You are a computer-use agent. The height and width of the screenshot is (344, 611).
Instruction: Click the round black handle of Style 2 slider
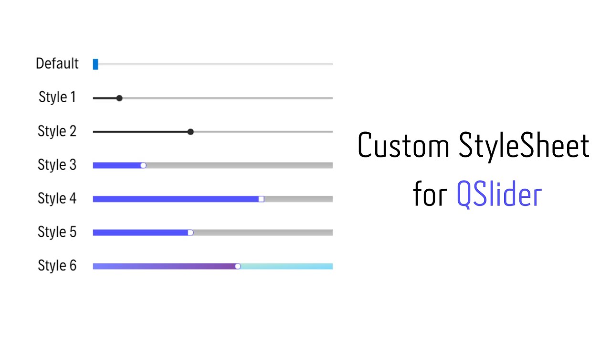click(x=190, y=132)
